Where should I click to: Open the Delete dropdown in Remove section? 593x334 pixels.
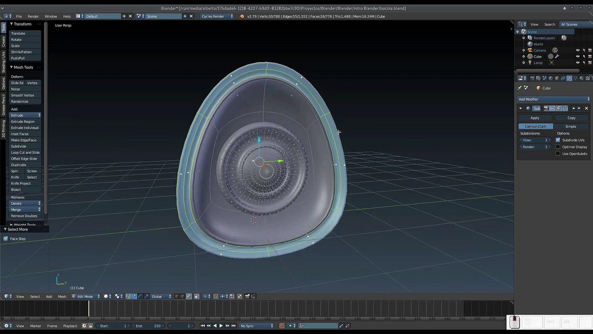[25, 204]
